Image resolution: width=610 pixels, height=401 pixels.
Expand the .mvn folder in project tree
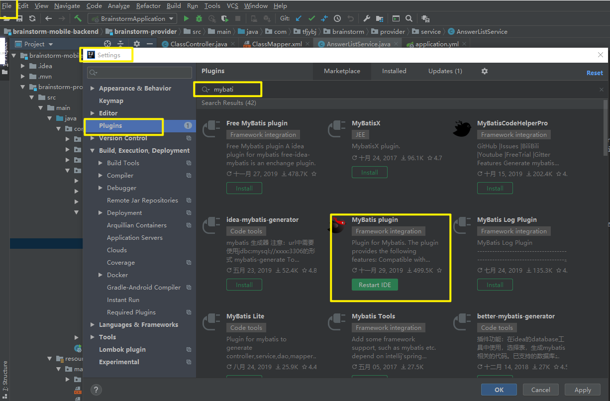pyautogui.click(x=23, y=76)
